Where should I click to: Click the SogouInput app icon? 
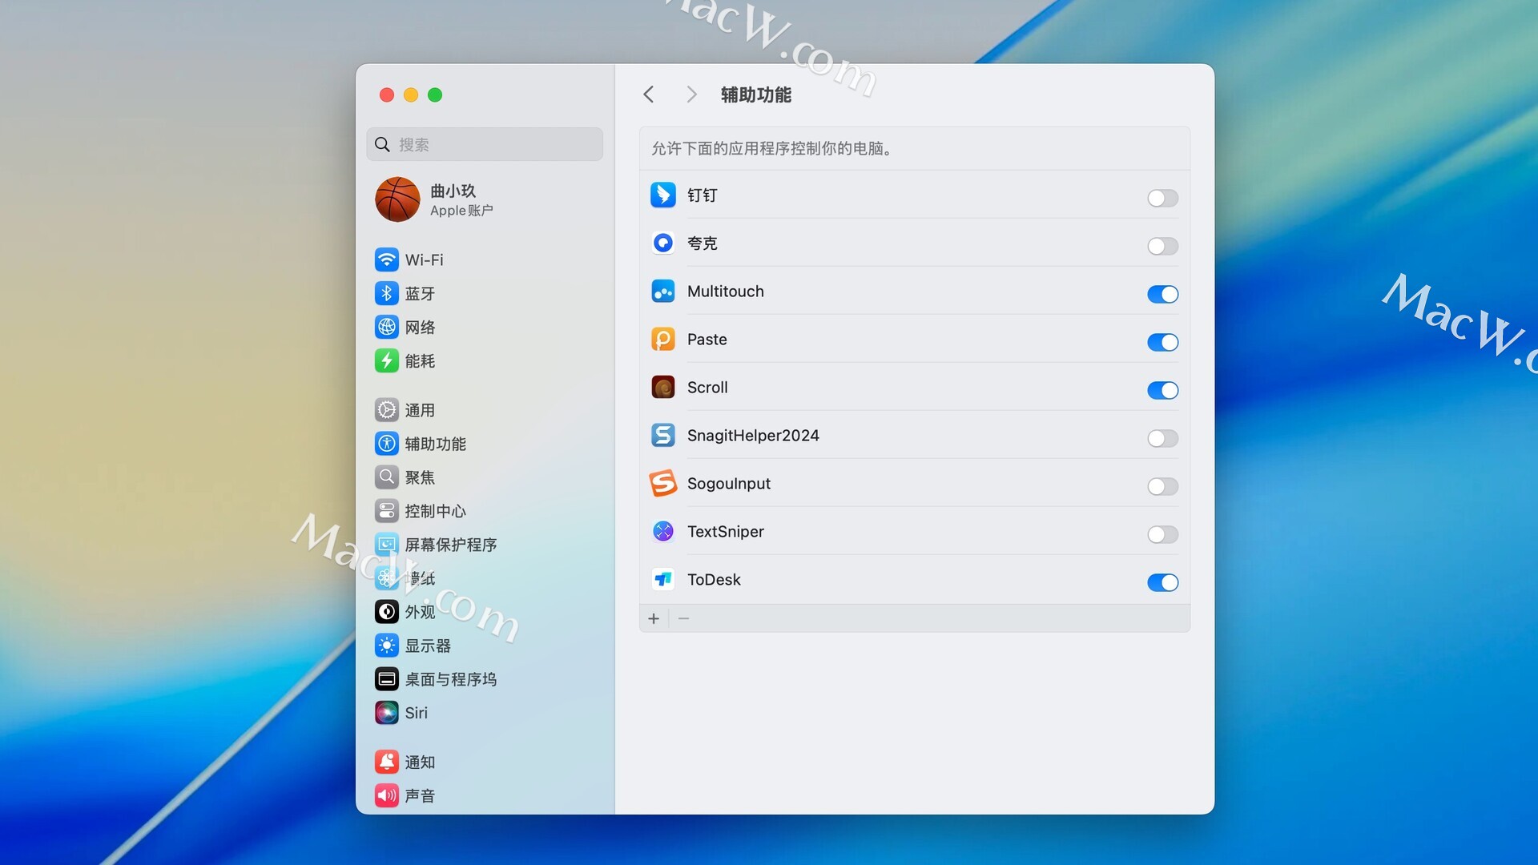pos(662,484)
